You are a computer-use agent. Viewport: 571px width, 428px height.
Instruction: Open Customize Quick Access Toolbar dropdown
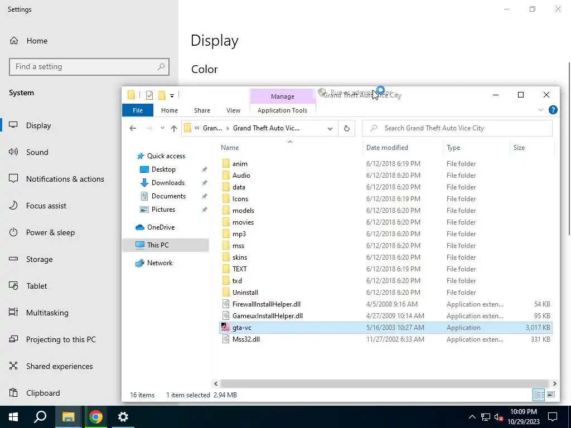click(x=172, y=96)
